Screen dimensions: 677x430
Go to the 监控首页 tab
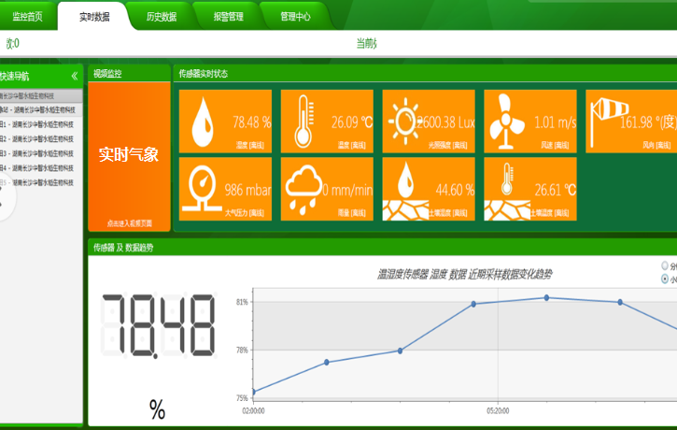pos(27,16)
